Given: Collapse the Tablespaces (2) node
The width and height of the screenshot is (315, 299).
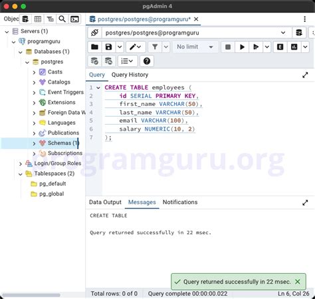Looking at the screenshot, I should click(21, 174).
